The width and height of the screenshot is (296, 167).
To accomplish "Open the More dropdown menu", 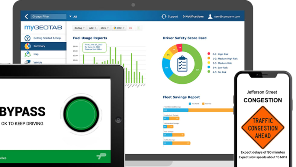I will coord(105,28).
